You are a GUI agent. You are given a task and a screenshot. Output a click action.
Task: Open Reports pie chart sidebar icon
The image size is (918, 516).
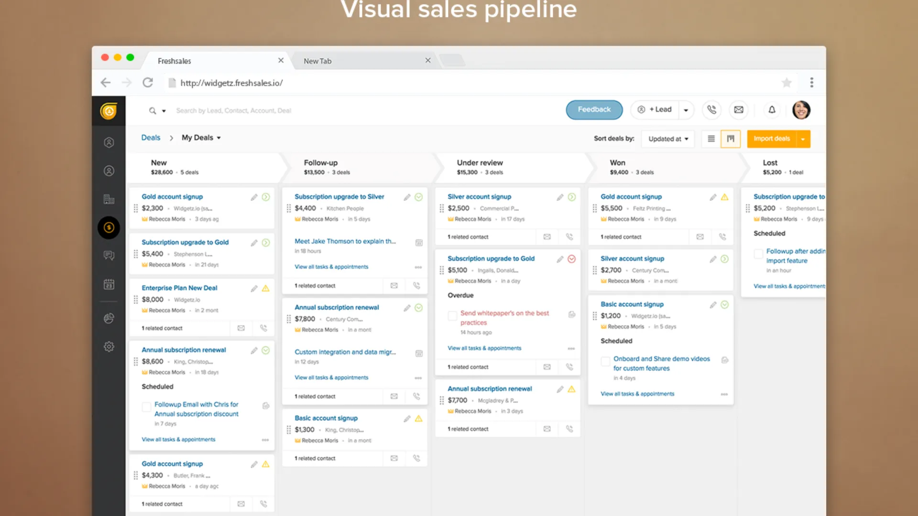pyautogui.click(x=109, y=318)
